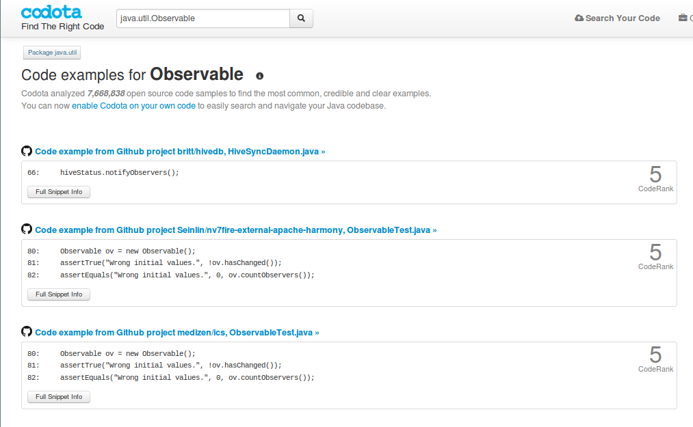
Task: Click the java.util.Observable search field
Action: 203,18
